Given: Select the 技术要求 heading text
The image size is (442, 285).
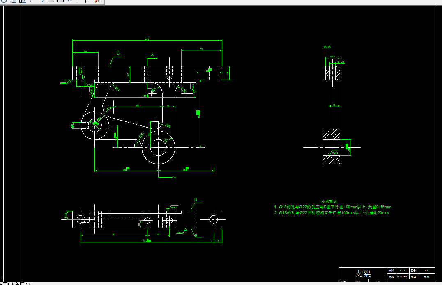Looking at the screenshot, I should tap(329, 201).
